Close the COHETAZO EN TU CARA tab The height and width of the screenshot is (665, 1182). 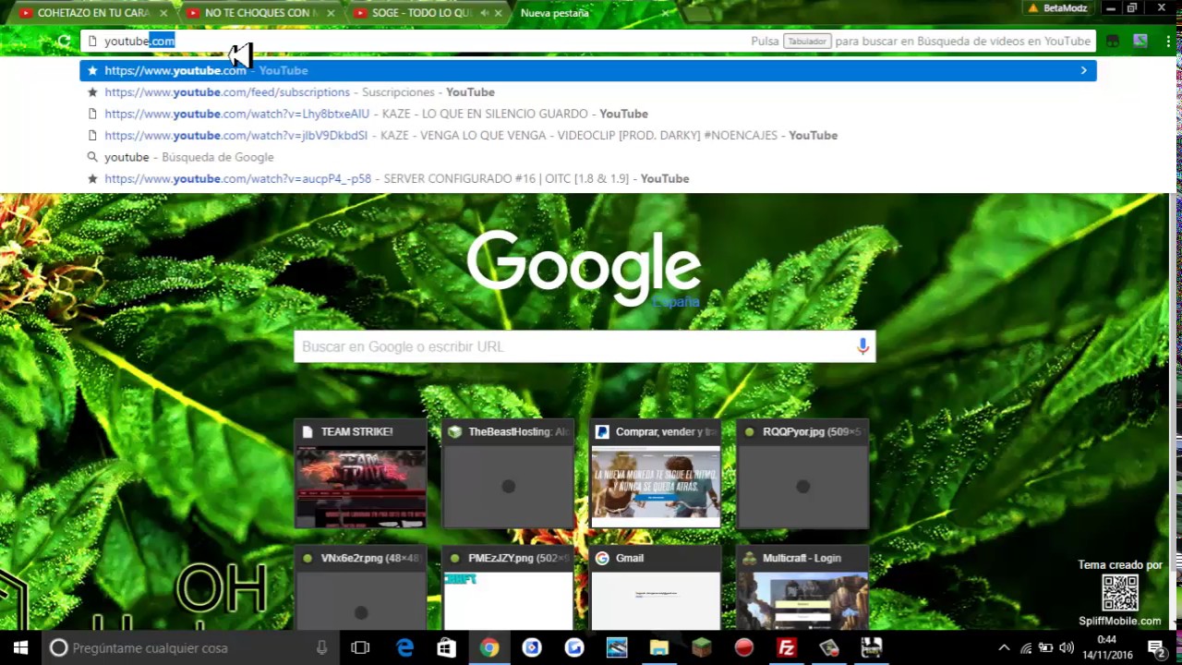(164, 13)
